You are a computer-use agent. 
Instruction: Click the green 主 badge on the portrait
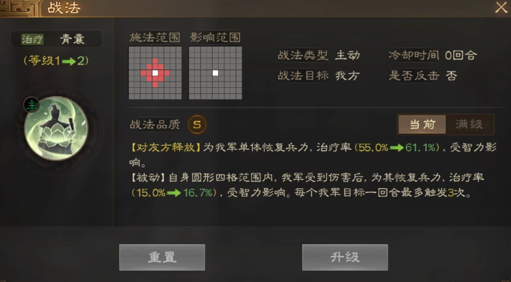(32, 105)
